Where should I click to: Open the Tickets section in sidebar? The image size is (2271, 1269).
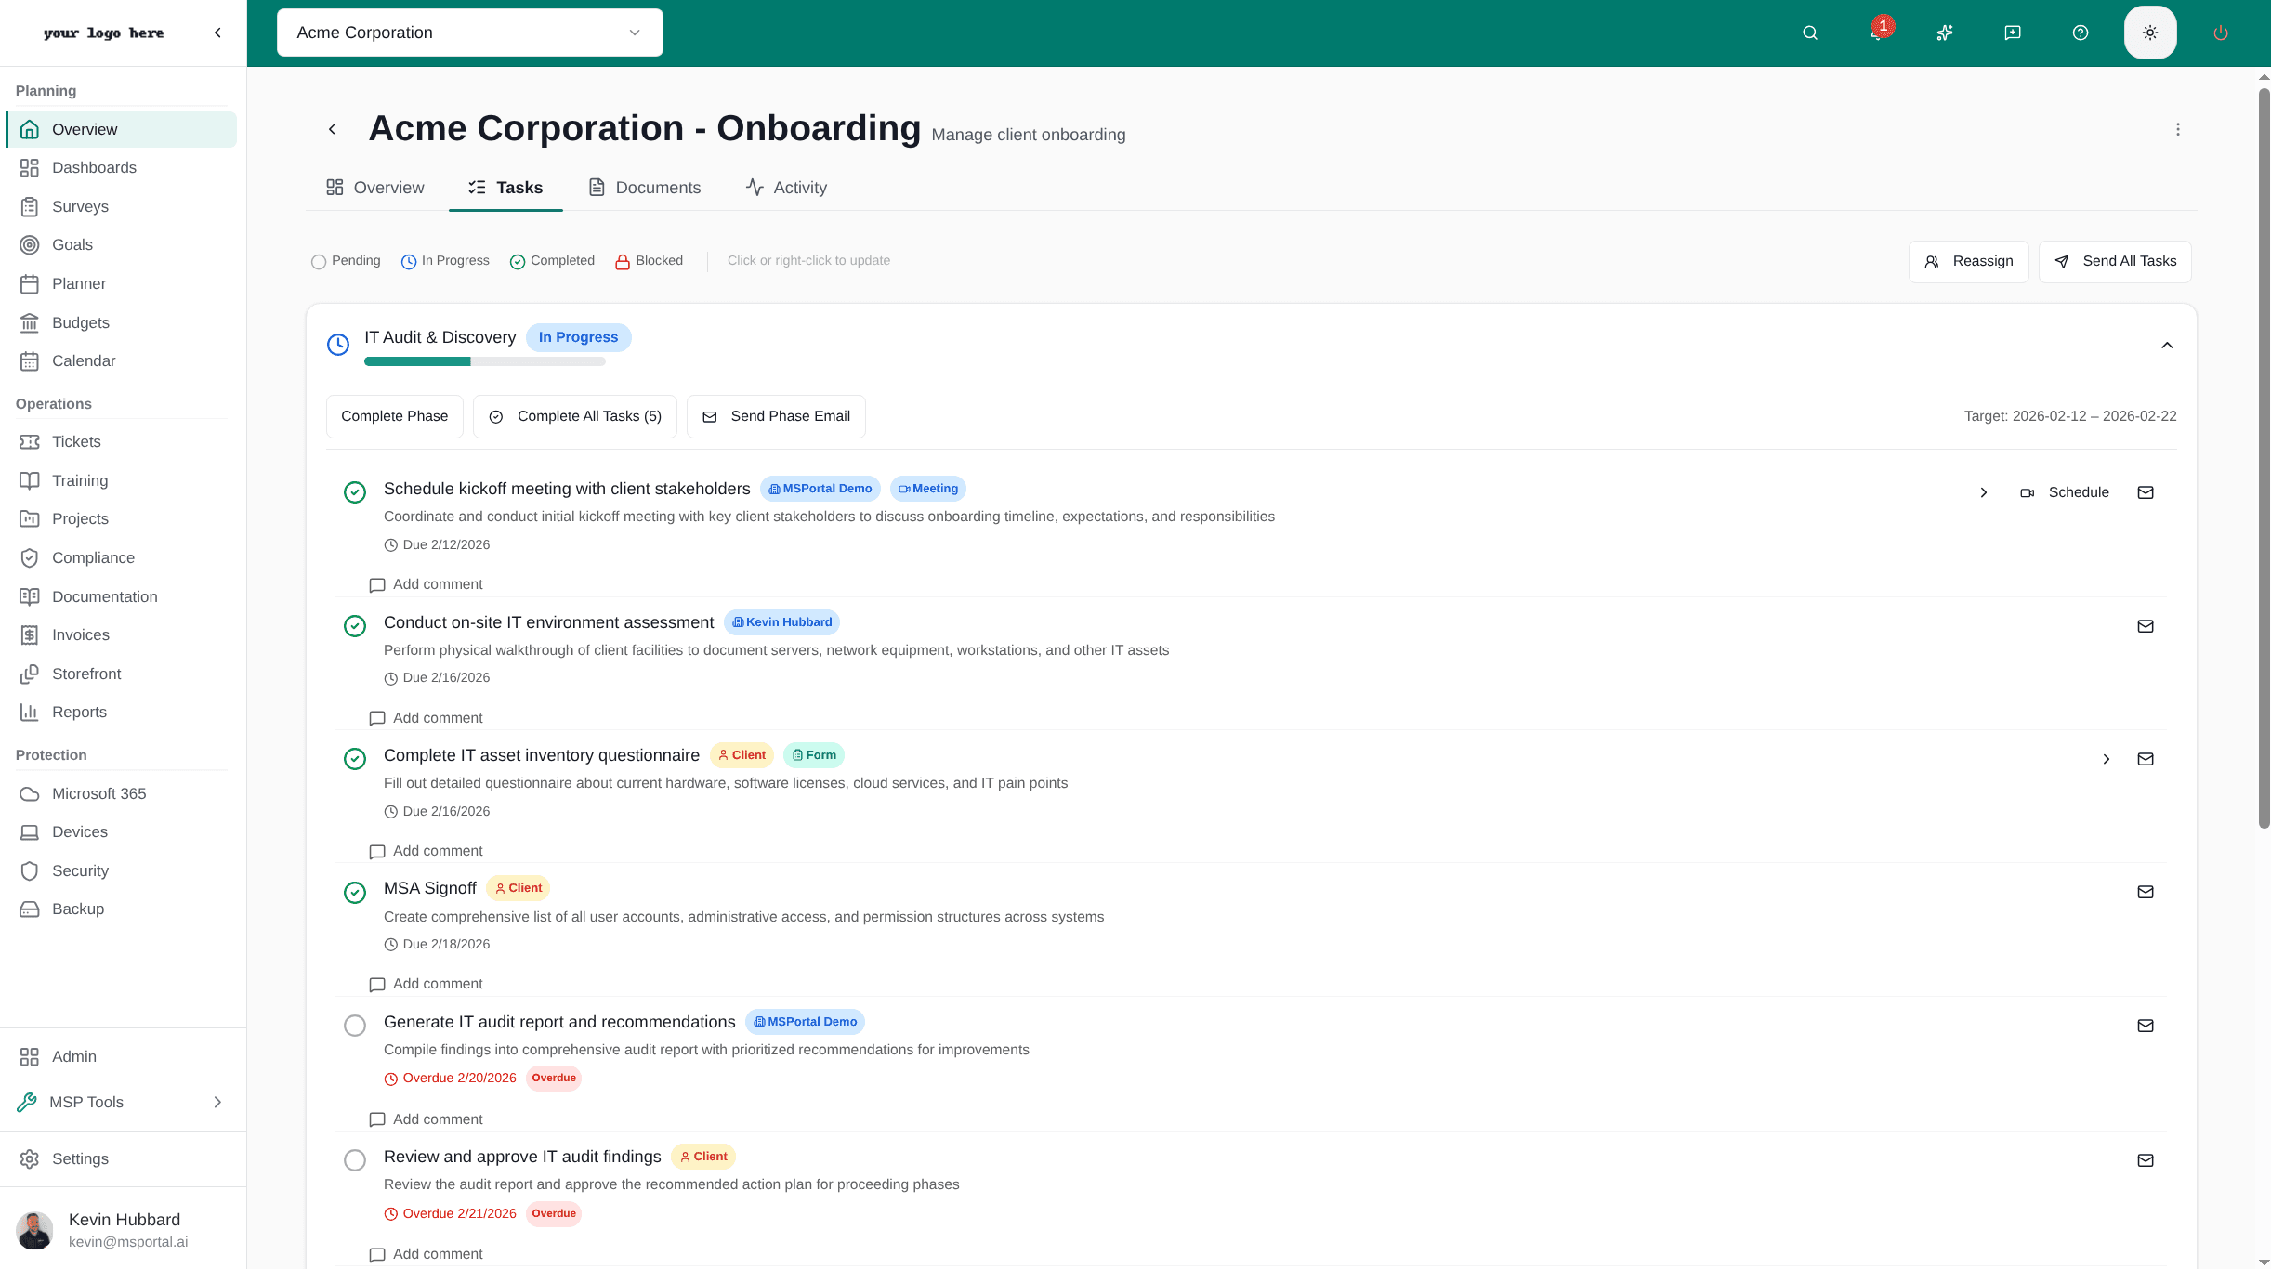coord(76,441)
